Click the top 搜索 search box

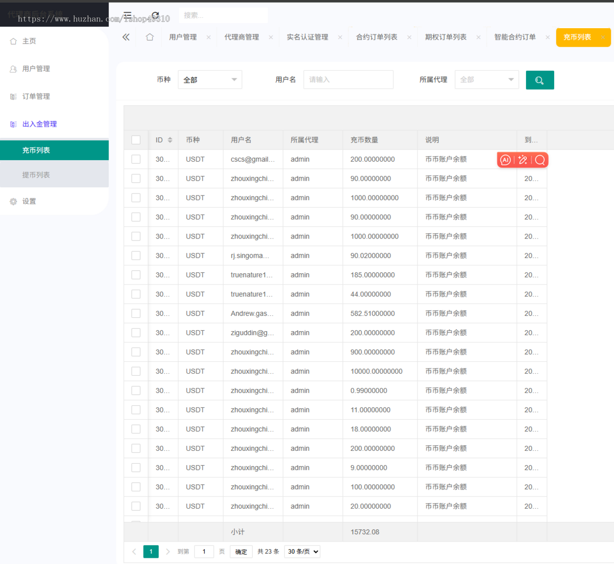pyautogui.click(x=223, y=15)
